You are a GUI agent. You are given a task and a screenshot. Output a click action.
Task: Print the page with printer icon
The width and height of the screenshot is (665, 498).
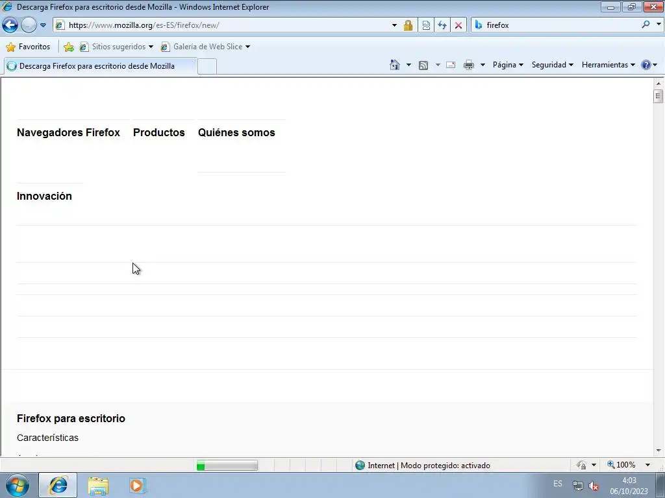(469, 65)
